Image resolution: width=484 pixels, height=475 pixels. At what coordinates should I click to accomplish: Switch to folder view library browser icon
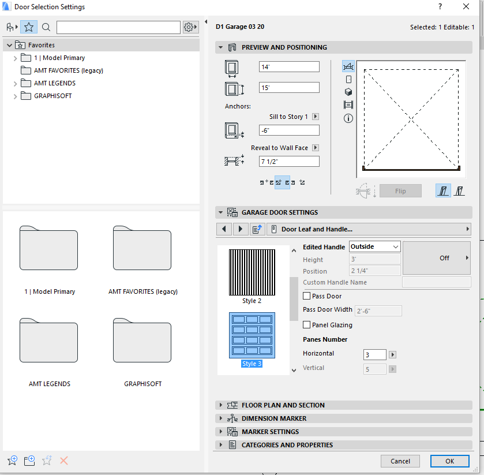tap(12, 27)
